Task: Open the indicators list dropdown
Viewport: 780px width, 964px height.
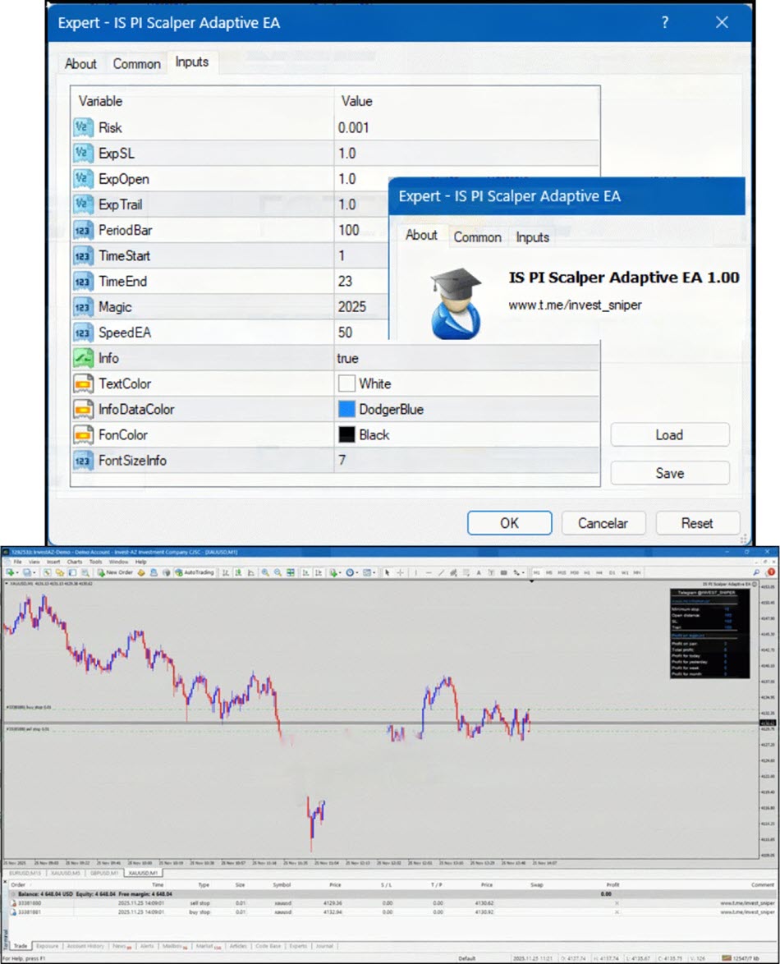Action: (x=334, y=572)
